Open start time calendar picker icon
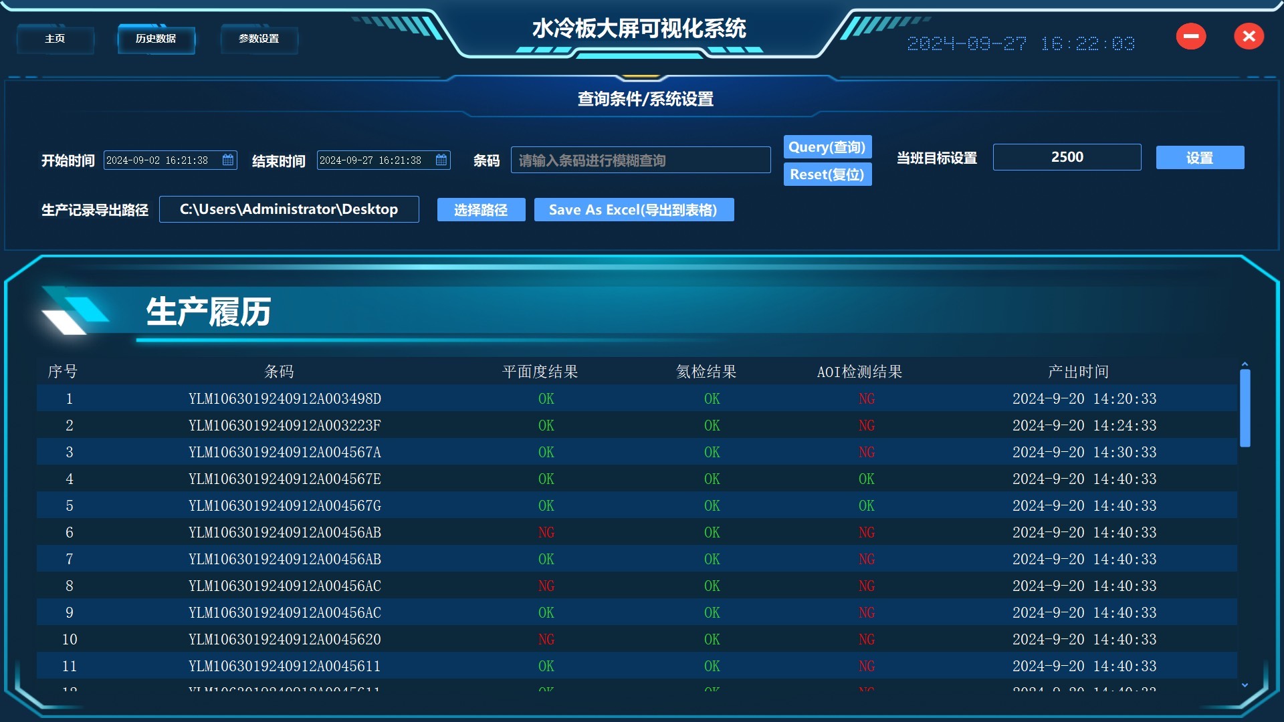This screenshot has width=1284, height=722. [x=228, y=160]
